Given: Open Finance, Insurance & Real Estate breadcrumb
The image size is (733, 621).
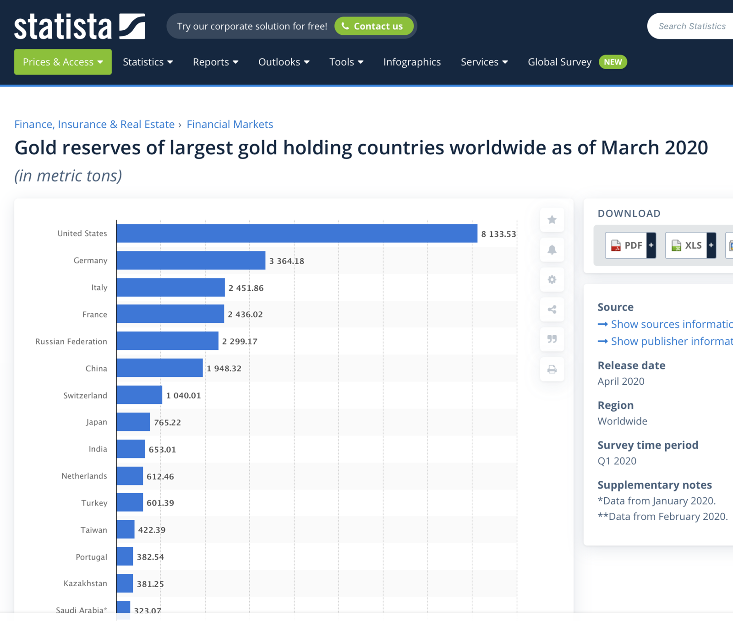Looking at the screenshot, I should click(x=94, y=124).
